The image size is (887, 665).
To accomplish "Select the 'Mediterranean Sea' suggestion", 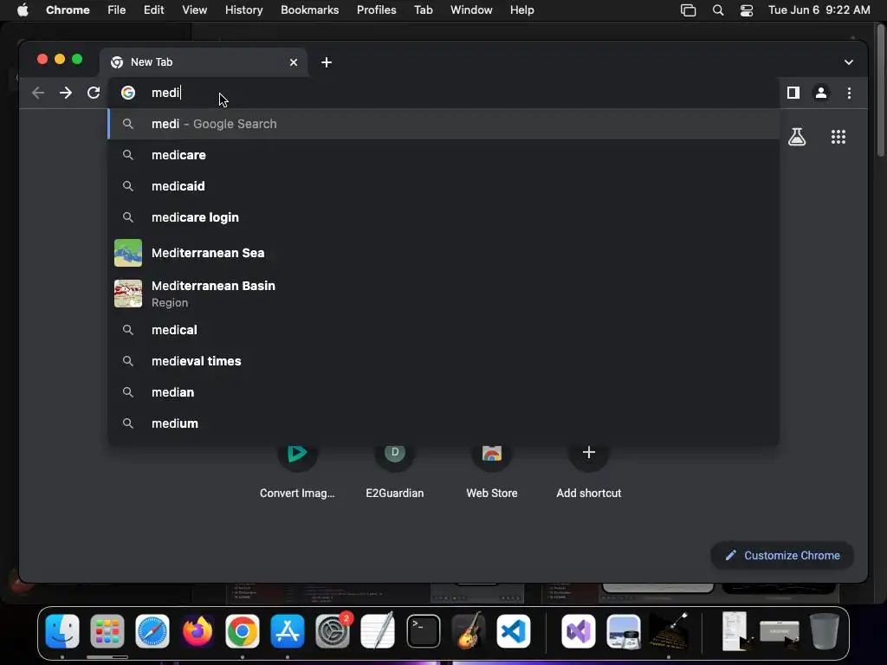I will (444, 253).
